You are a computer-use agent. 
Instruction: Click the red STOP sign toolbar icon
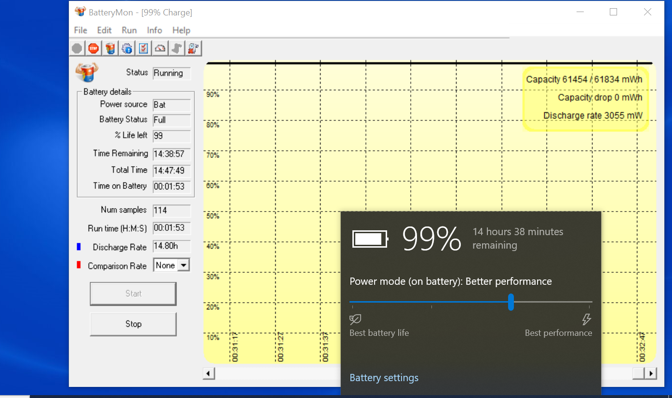(x=94, y=48)
